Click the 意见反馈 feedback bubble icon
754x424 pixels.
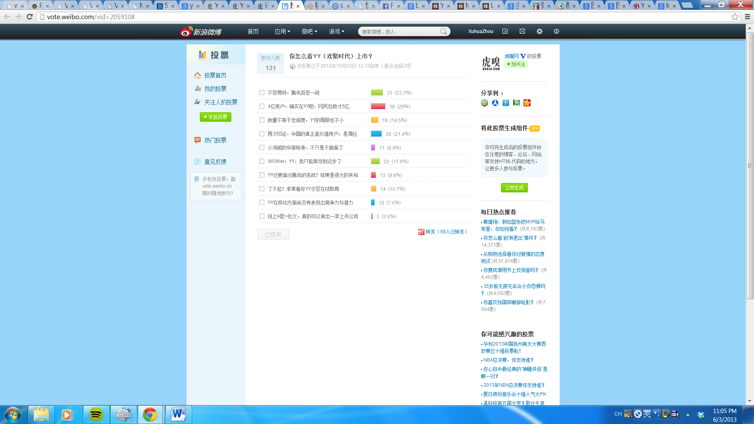coord(198,161)
